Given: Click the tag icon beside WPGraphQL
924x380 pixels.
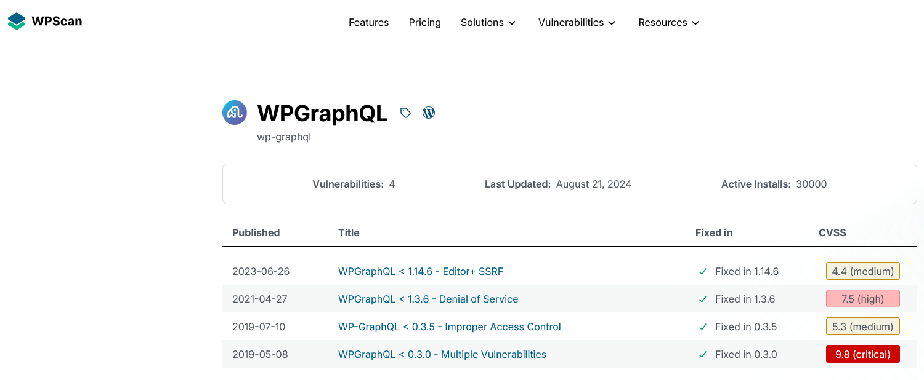Looking at the screenshot, I should click(405, 113).
